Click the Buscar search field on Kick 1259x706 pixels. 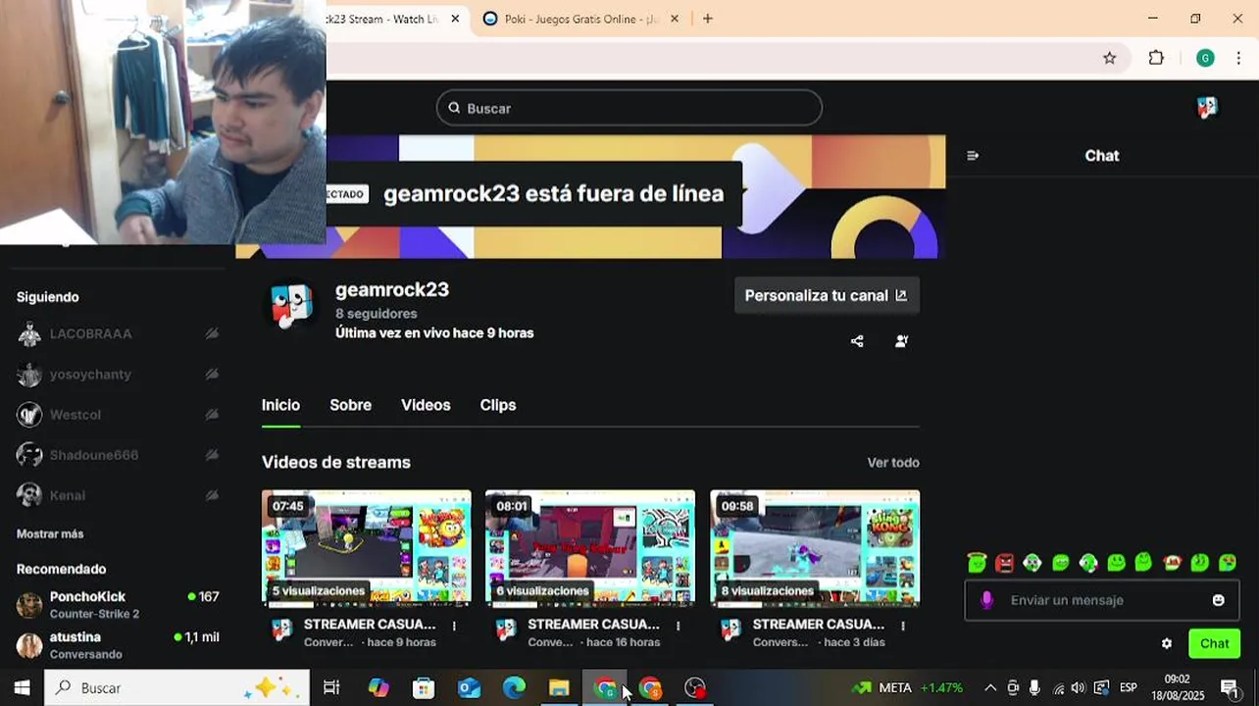click(x=629, y=108)
